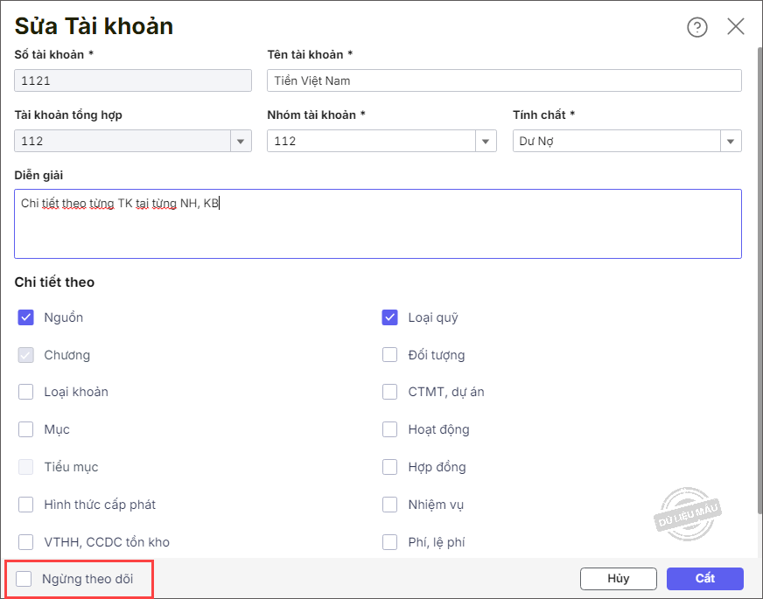Uncheck the Nguồn checkbox

(26, 317)
